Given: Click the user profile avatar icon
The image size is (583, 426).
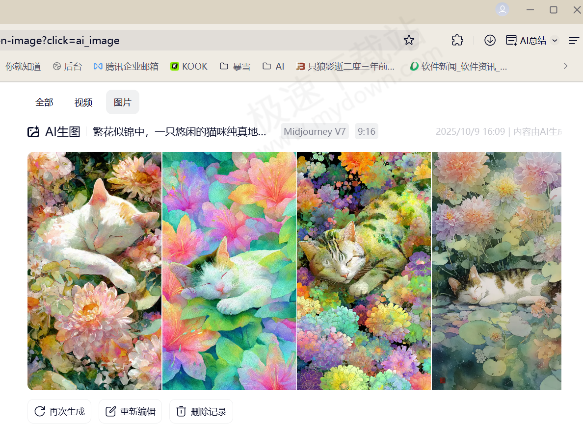Looking at the screenshot, I should (x=502, y=10).
